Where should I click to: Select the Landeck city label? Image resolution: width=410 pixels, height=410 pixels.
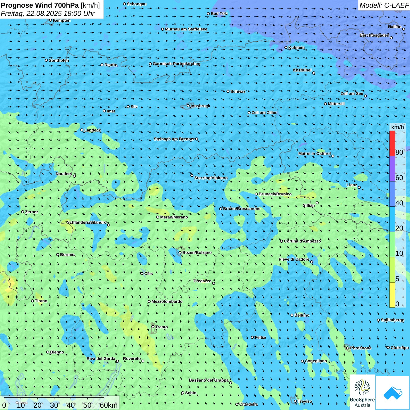pyautogui.click(x=93, y=130)
